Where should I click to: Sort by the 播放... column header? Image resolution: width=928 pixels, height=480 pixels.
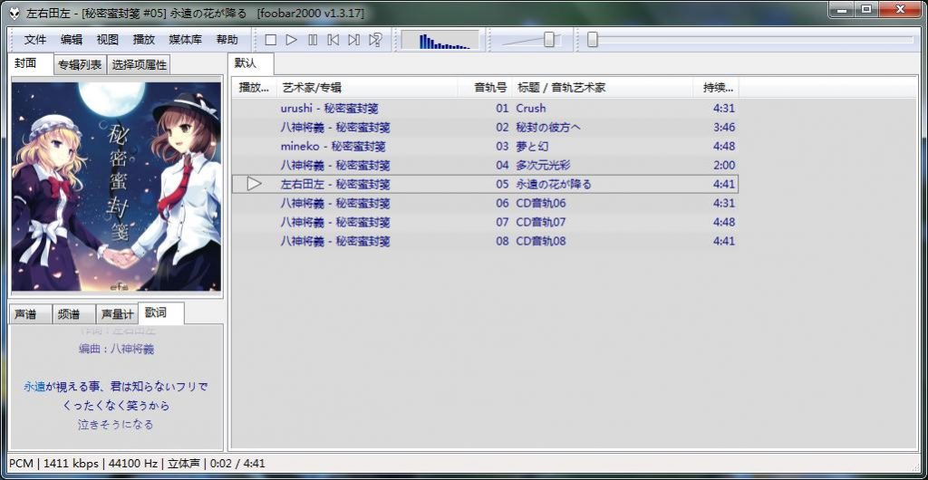coord(254,88)
